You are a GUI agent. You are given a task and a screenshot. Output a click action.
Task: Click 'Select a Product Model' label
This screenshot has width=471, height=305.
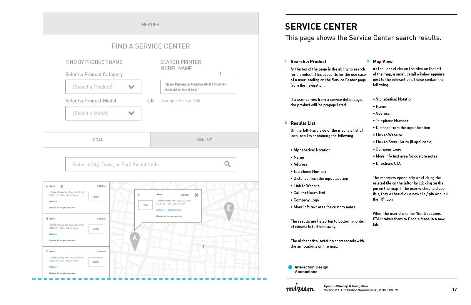click(91, 101)
